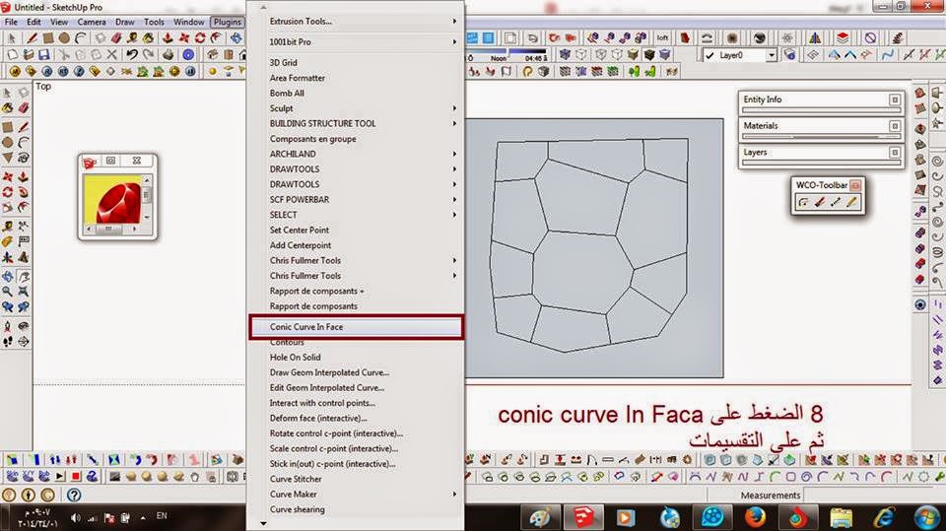The height and width of the screenshot is (531, 946).
Task: Open the Camera menu
Action: coord(92,22)
